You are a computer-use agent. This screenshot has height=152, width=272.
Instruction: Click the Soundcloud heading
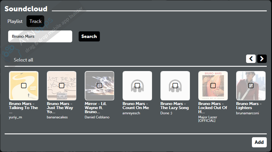pyautogui.click(x=26, y=9)
